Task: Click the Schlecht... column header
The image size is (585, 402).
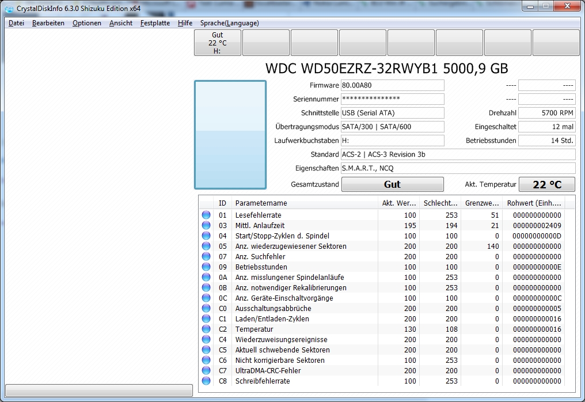Action: click(x=440, y=203)
